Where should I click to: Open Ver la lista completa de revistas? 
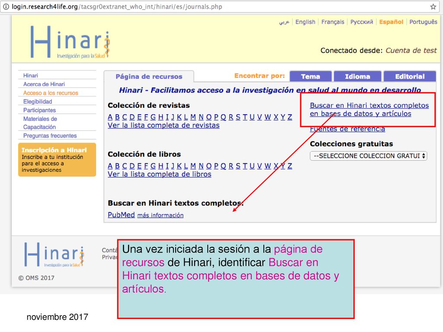click(164, 125)
